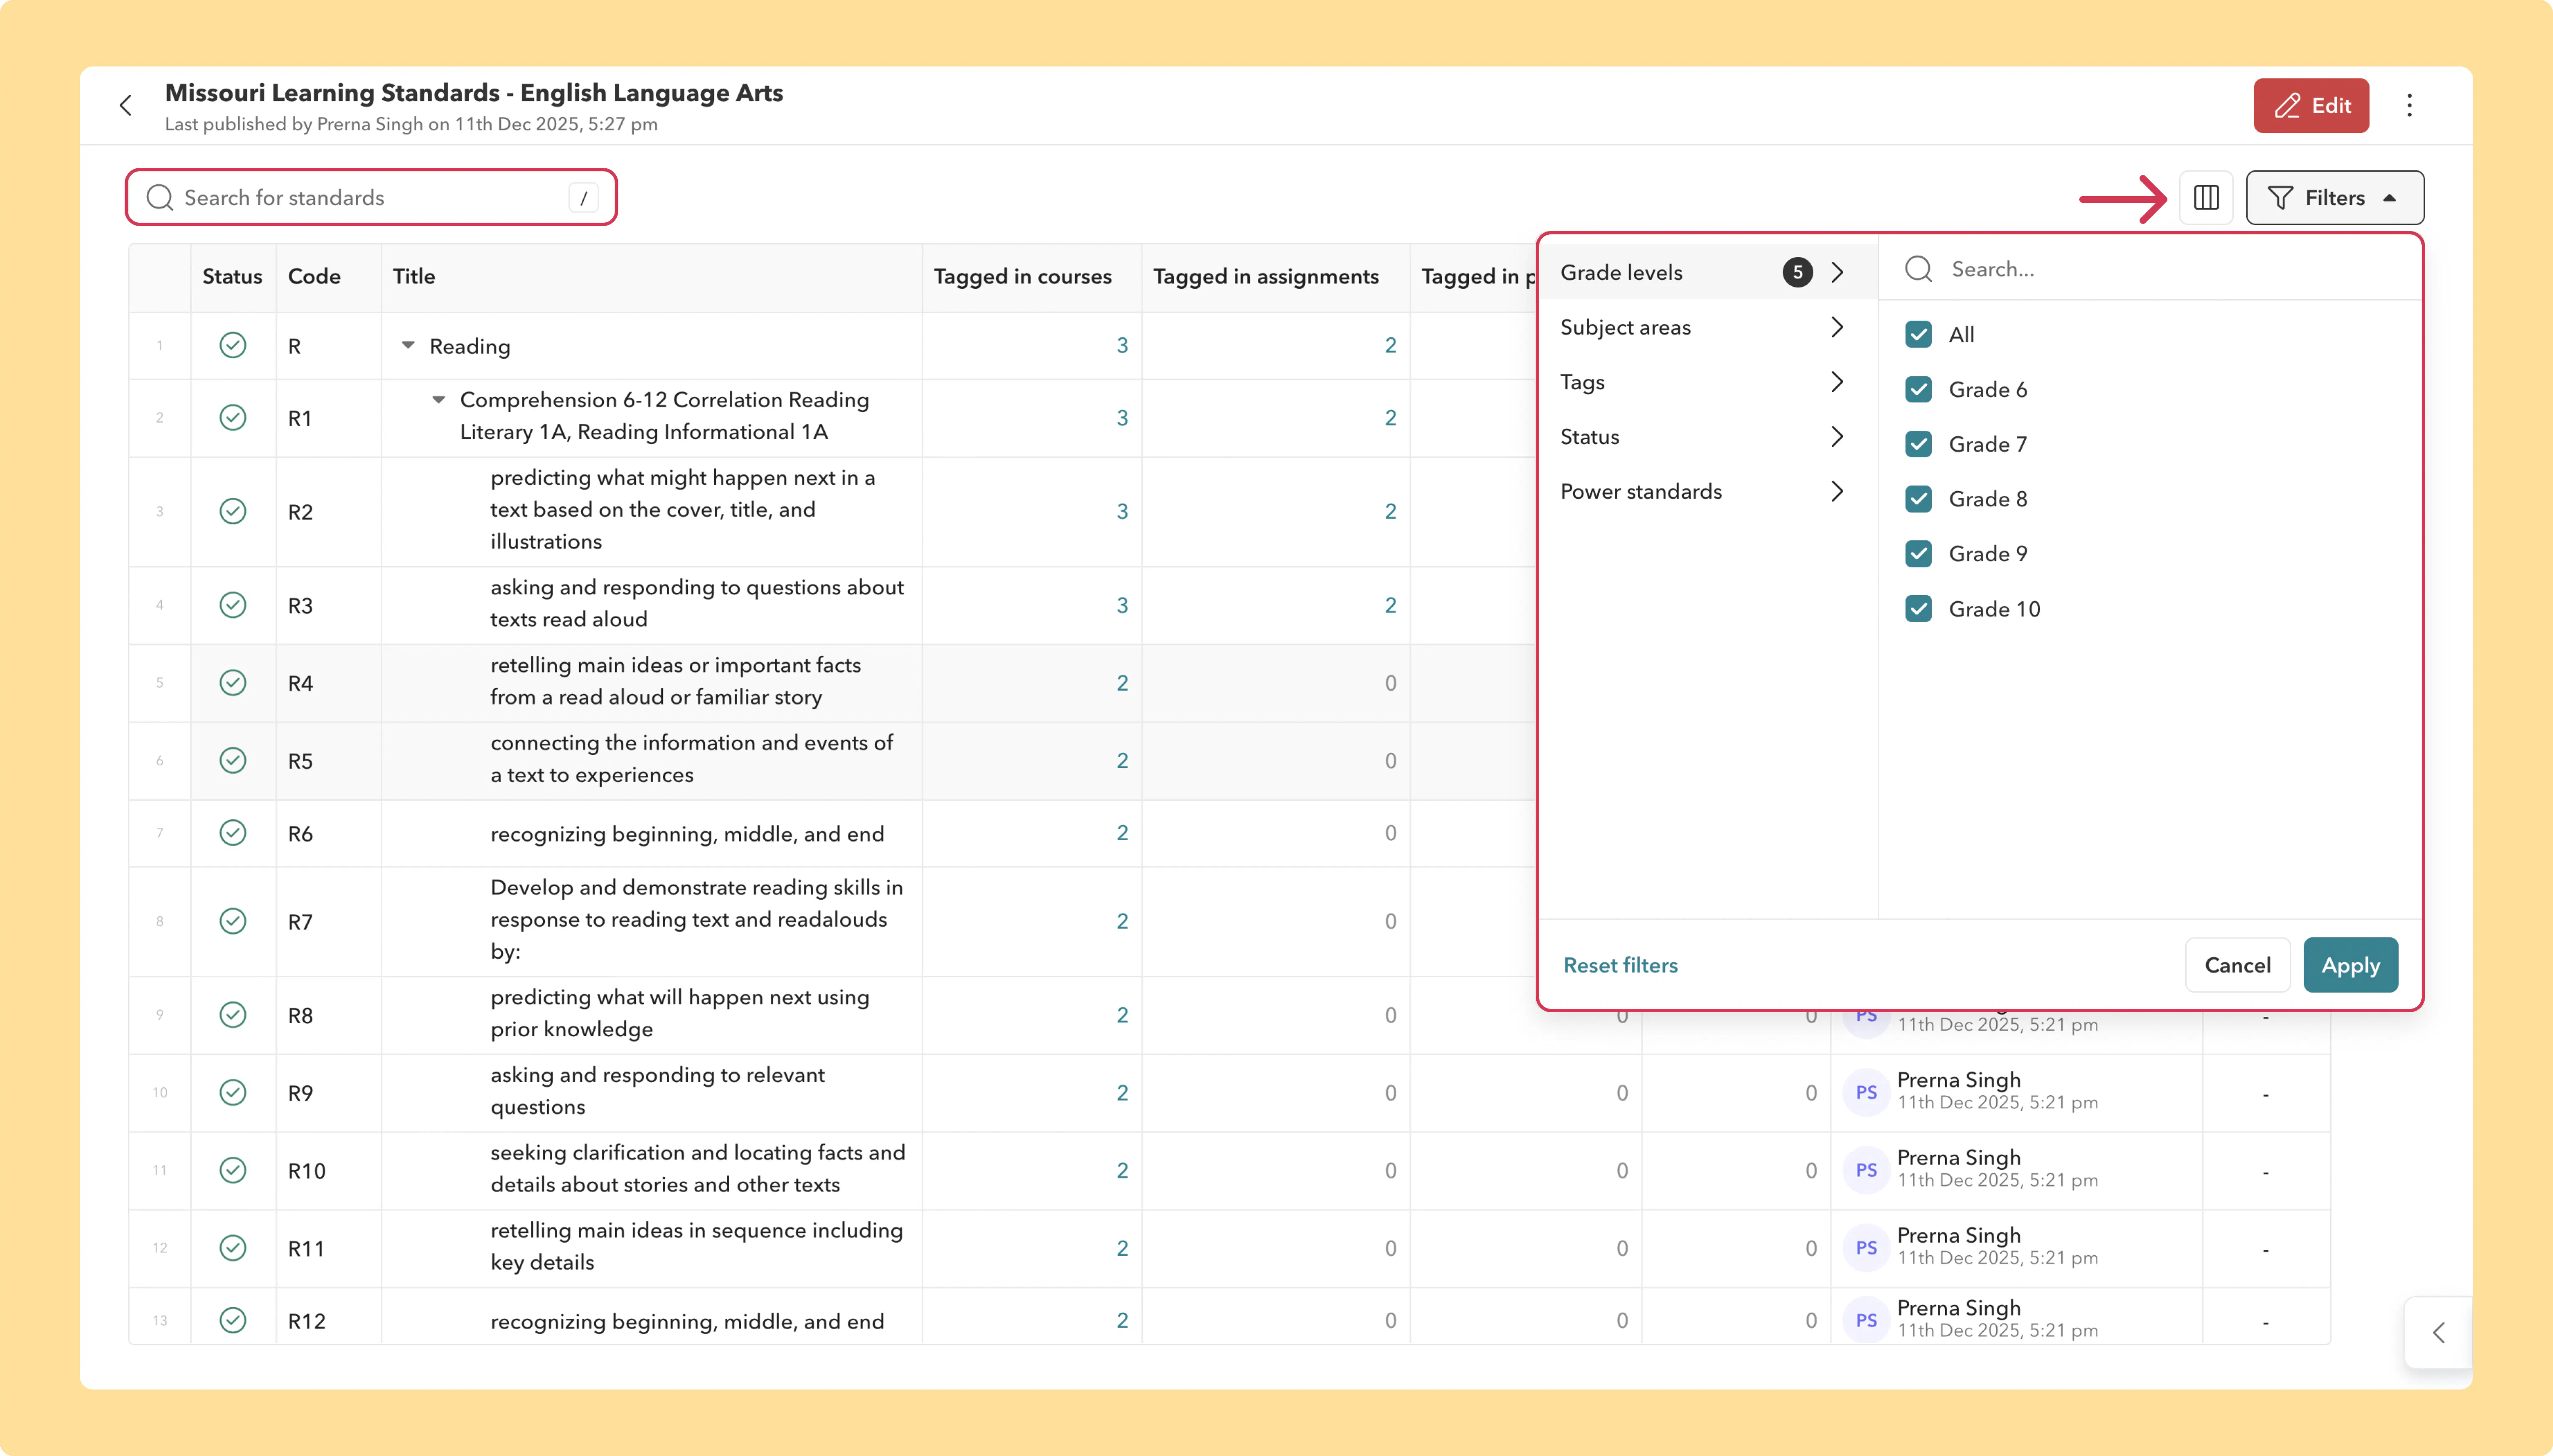Click the status check icon for R12
The image size is (2553, 1456).
tap(233, 1320)
